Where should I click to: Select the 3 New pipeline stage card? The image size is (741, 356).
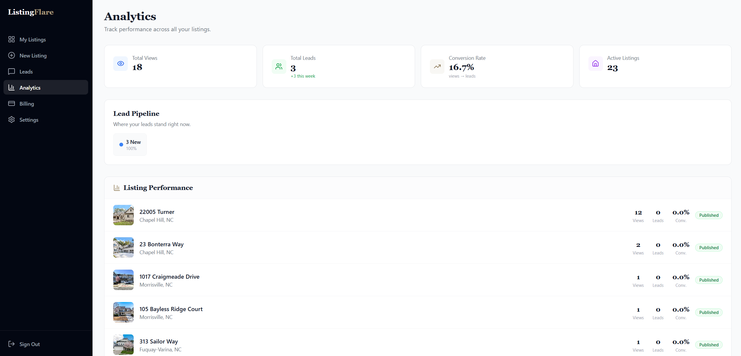coord(130,144)
